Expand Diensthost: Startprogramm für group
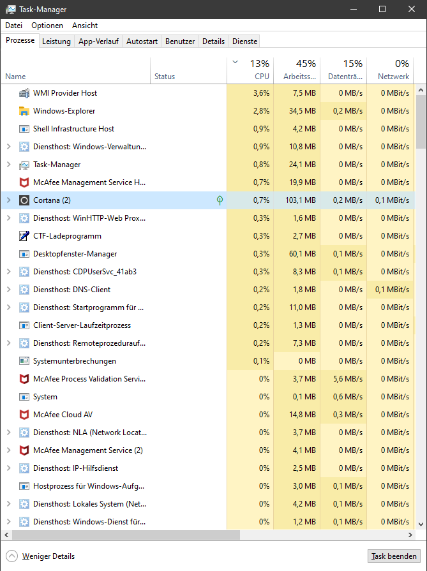The height and width of the screenshot is (571, 427). (x=9, y=307)
